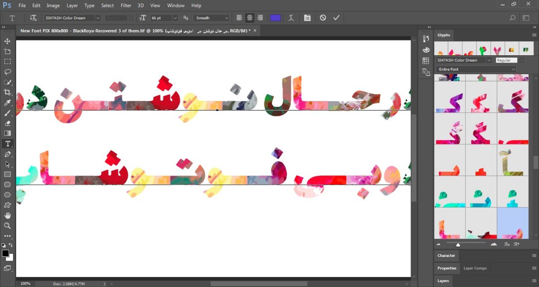Select the Zoom tool
This screenshot has width=539, height=287.
7,226
